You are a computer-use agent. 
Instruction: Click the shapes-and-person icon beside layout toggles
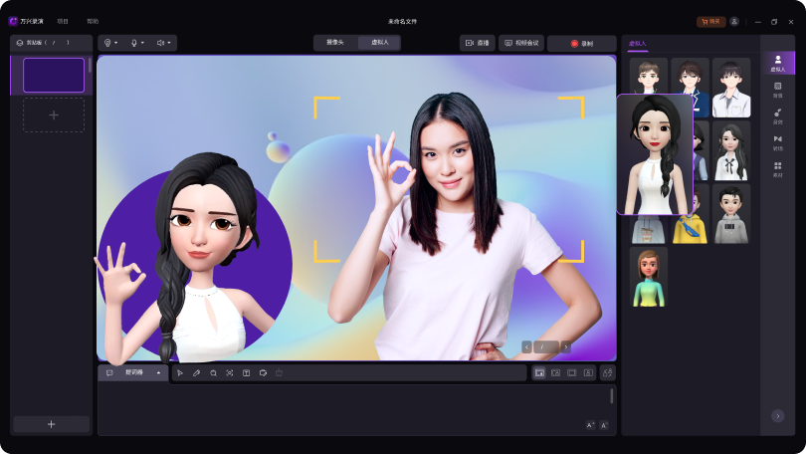tap(608, 372)
